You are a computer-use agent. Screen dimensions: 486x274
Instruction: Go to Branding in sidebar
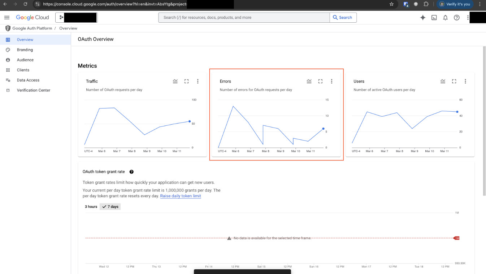coord(25,50)
